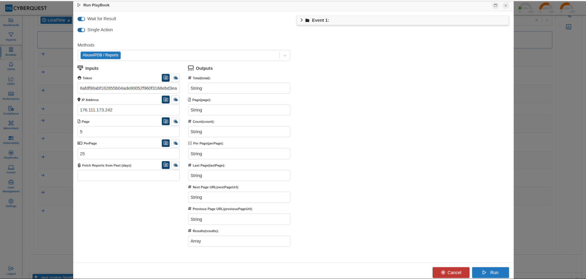Click the Cancel button

[451, 272]
